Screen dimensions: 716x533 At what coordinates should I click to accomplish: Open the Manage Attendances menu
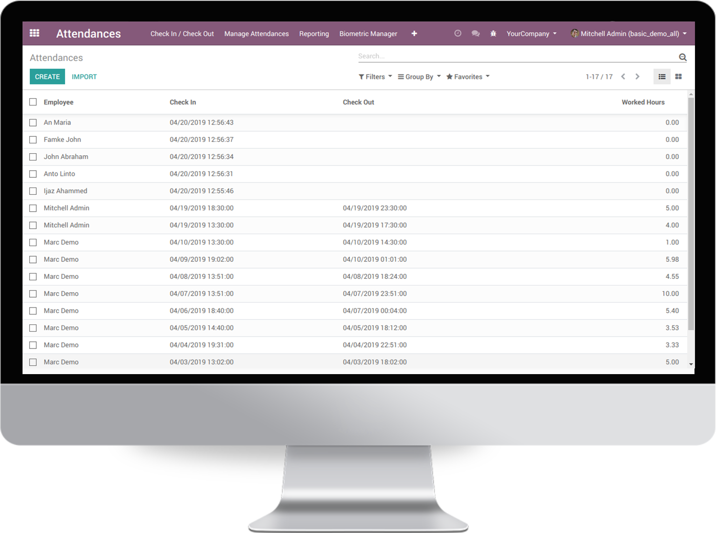tap(257, 34)
